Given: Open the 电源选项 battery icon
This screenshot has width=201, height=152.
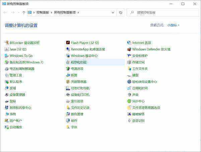Looking at the screenshot, I should pos(68,69).
